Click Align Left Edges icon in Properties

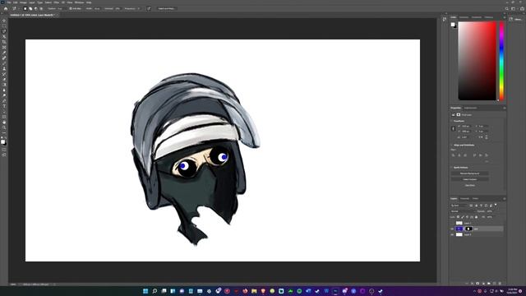coord(454,155)
